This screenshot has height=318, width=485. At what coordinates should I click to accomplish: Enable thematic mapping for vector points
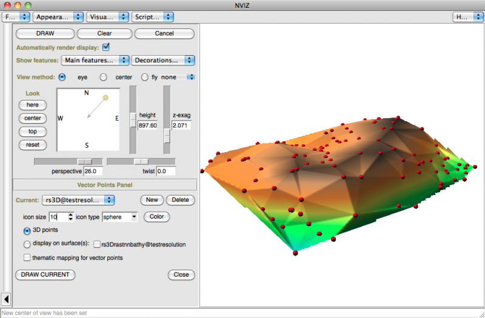27,257
